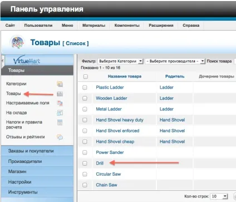Image resolution: width=236 pixels, height=202 pixels.
Task: Open the Отзывы и рейтинги link
Action: pyautogui.click(x=26, y=137)
